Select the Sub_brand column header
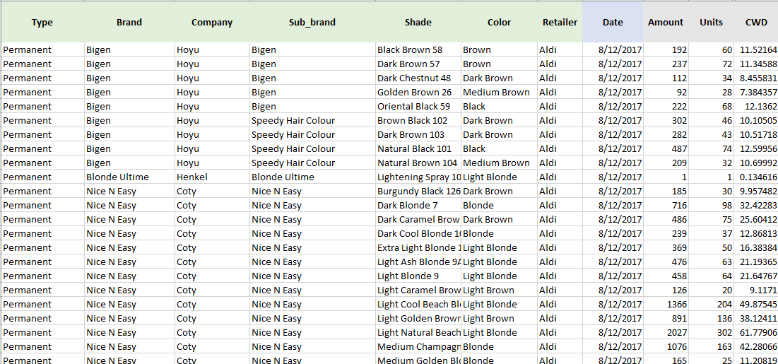This screenshot has width=778, height=364. 312,22
